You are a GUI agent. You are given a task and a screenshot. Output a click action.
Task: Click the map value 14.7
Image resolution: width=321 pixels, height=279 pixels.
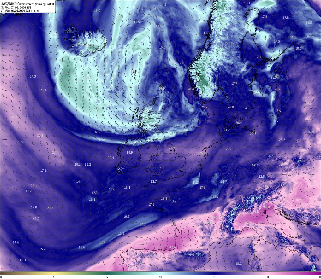[x=140, y=10]
